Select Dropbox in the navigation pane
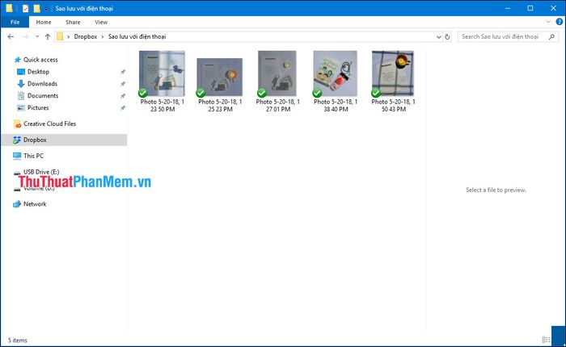The height and width of the screenshot is (347, 566). (64, 140)
